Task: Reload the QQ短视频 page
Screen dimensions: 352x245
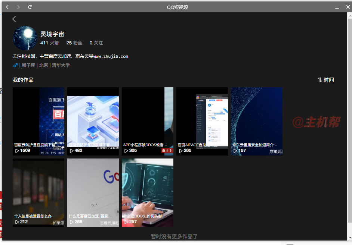Action: [30, 7]
